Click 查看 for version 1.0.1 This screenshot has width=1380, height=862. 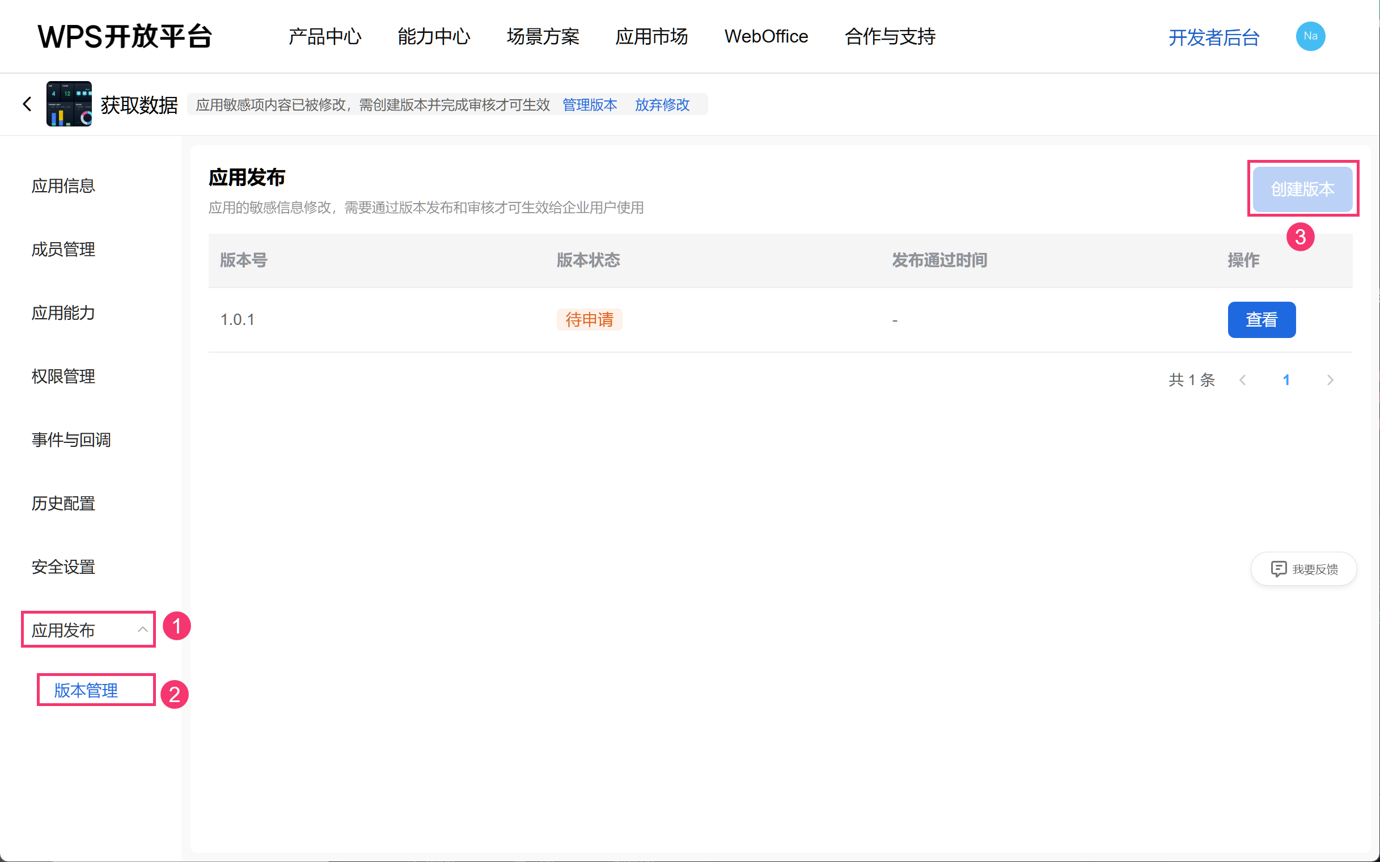point(1261,319)
